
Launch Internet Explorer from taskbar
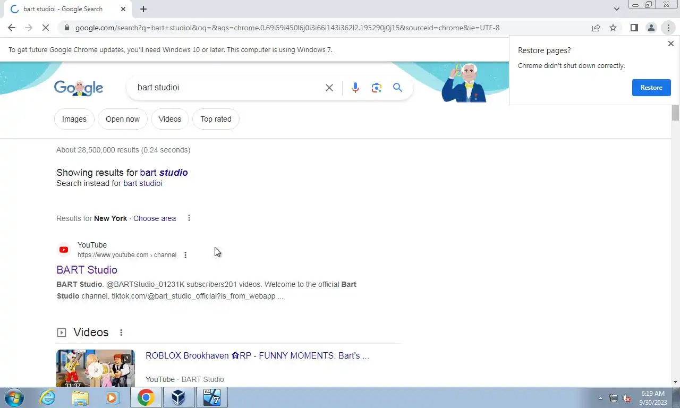[48, 397]
